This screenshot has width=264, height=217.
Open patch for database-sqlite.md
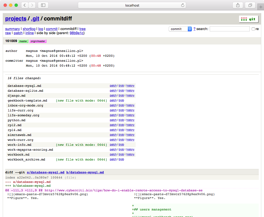point(113,91)
